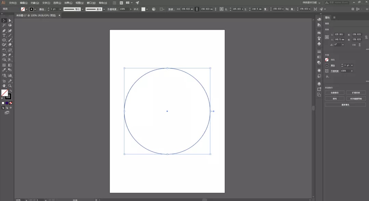This screenshot has width=369, height=201.
Task: Expand the rotation angle dropdown
Action: pyautogui.click(x=343, y=44)
